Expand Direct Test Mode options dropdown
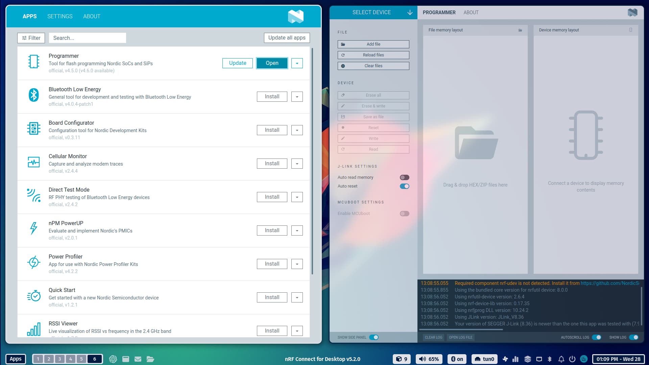 coord(297,197)
